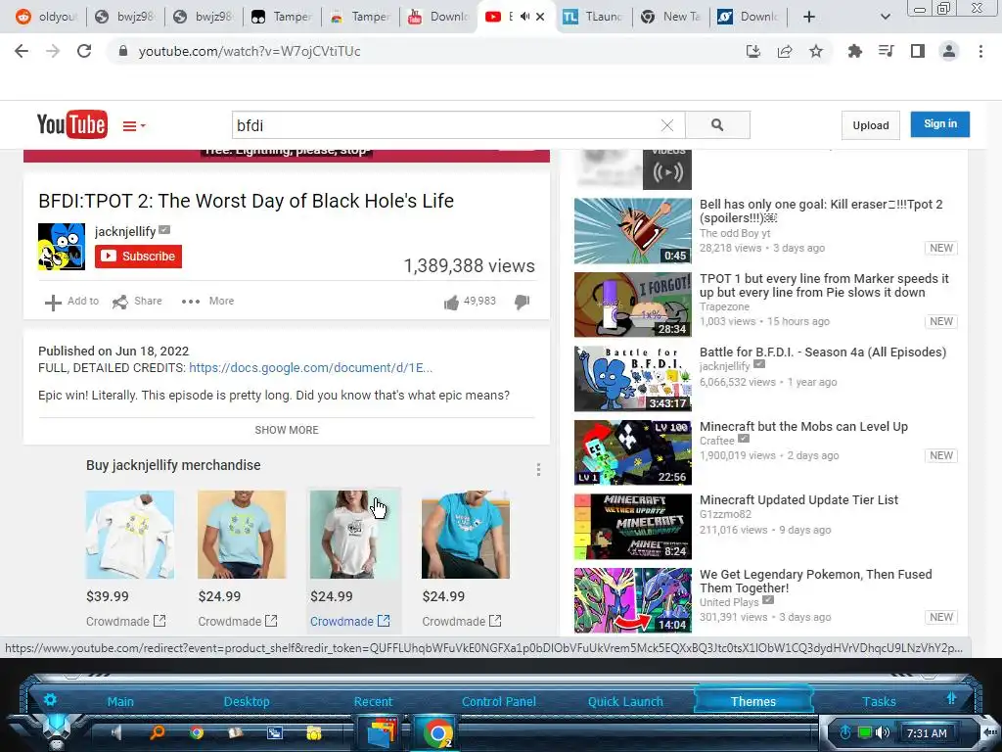Screen dimensions: 1002x752
Task: Play the Bell has only one goal video
Action: (633, 231)
